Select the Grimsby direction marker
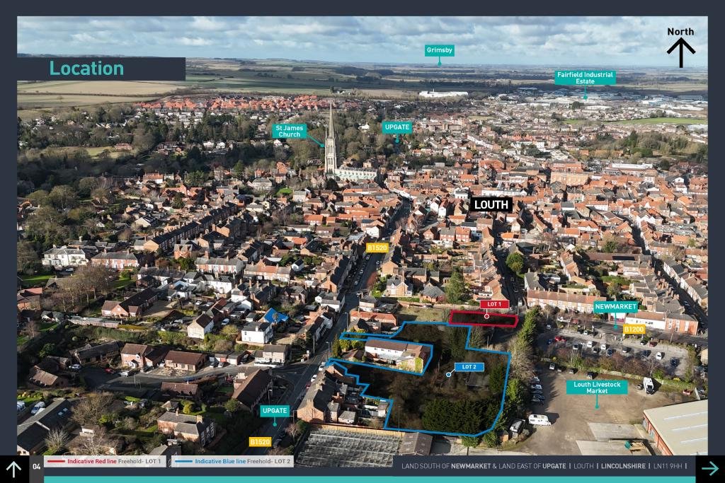Screen dimensions: 725x483 439,50
